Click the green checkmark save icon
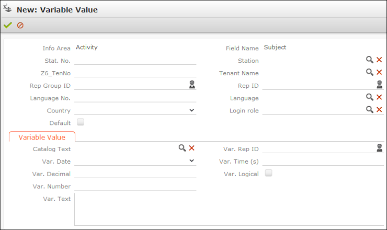The height and width of the screenshot is (230, 387). tap(7, 25)
